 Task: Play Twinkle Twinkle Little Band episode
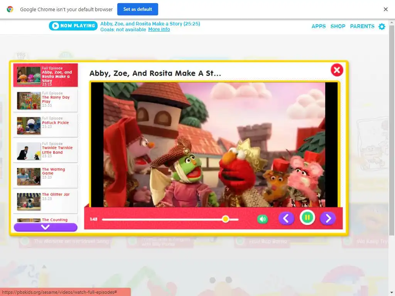[46, 151]
